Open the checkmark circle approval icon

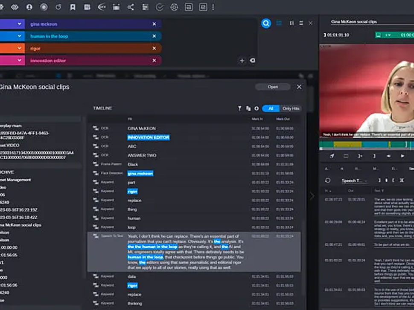tap(160, 7)
